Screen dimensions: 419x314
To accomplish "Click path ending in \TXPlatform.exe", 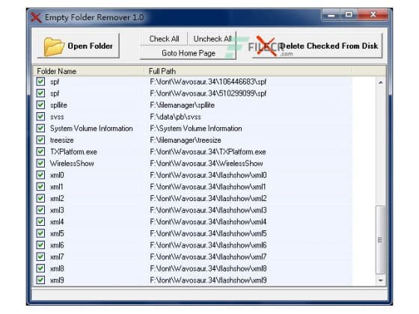I will [208, 152].
